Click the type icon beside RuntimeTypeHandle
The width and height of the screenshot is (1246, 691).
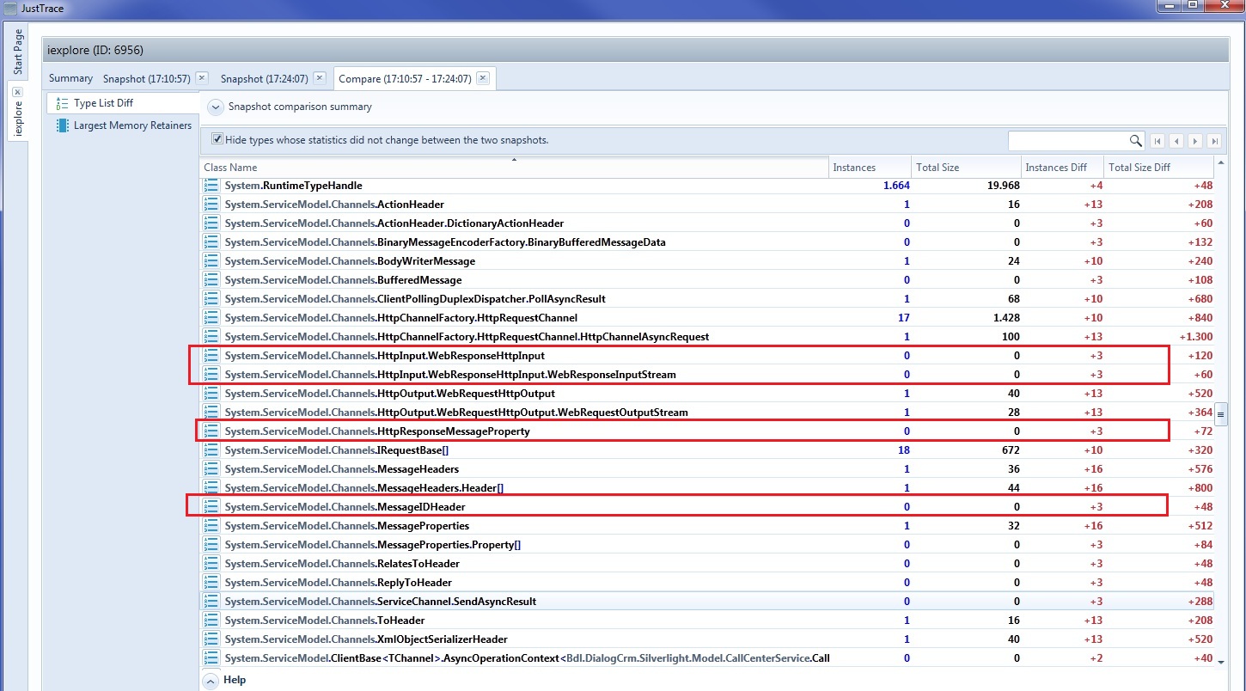(x=211, y=186)
